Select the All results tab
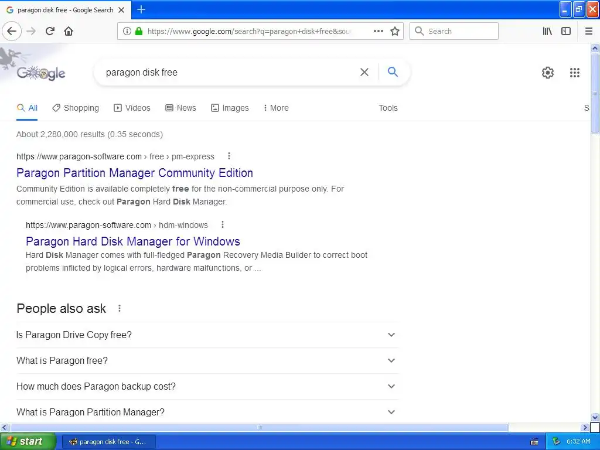 27,108
